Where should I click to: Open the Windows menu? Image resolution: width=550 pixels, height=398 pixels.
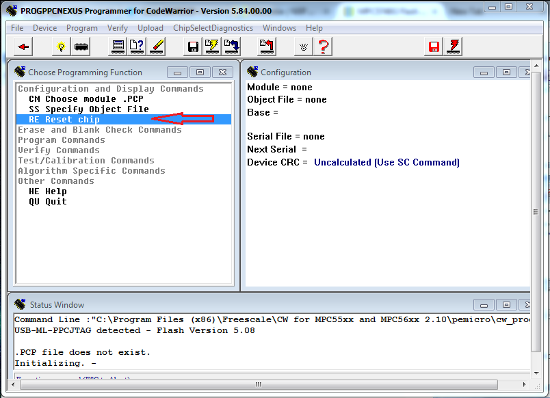(x=279, y=28)
